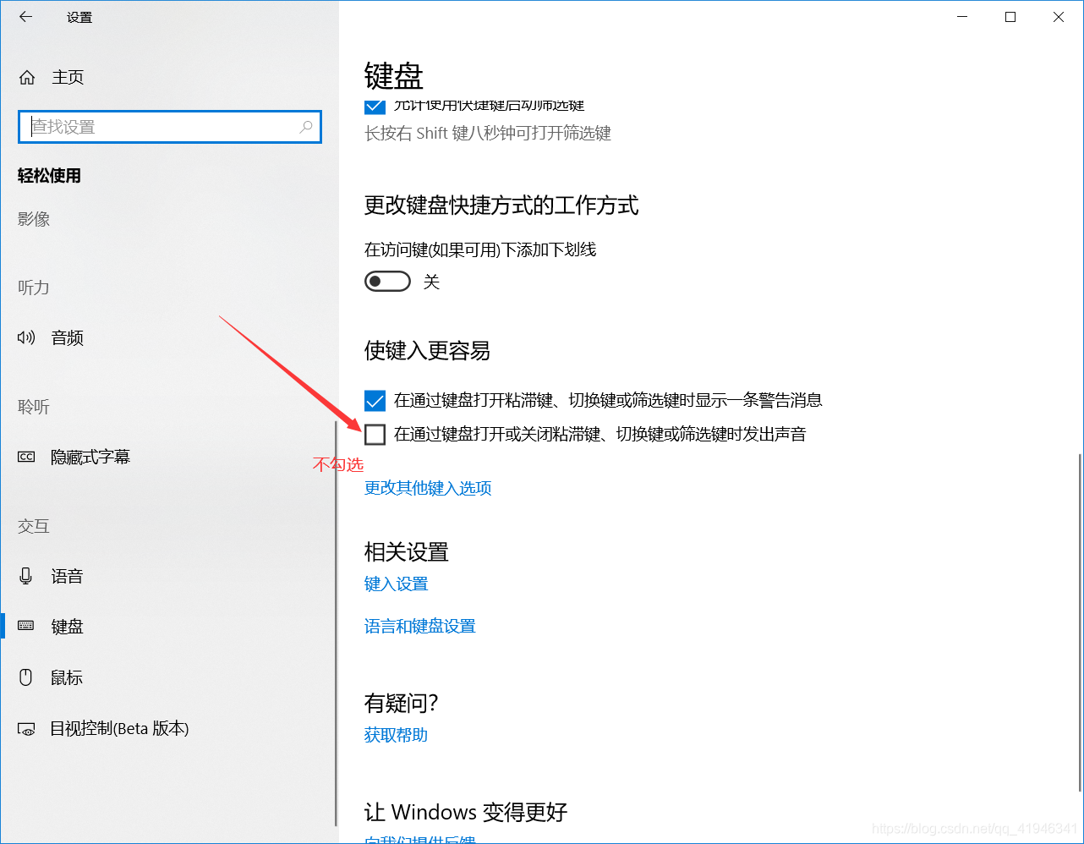
Task: Click 长按右 Shift 键八秒钟 description text
Action: (488, 134)
